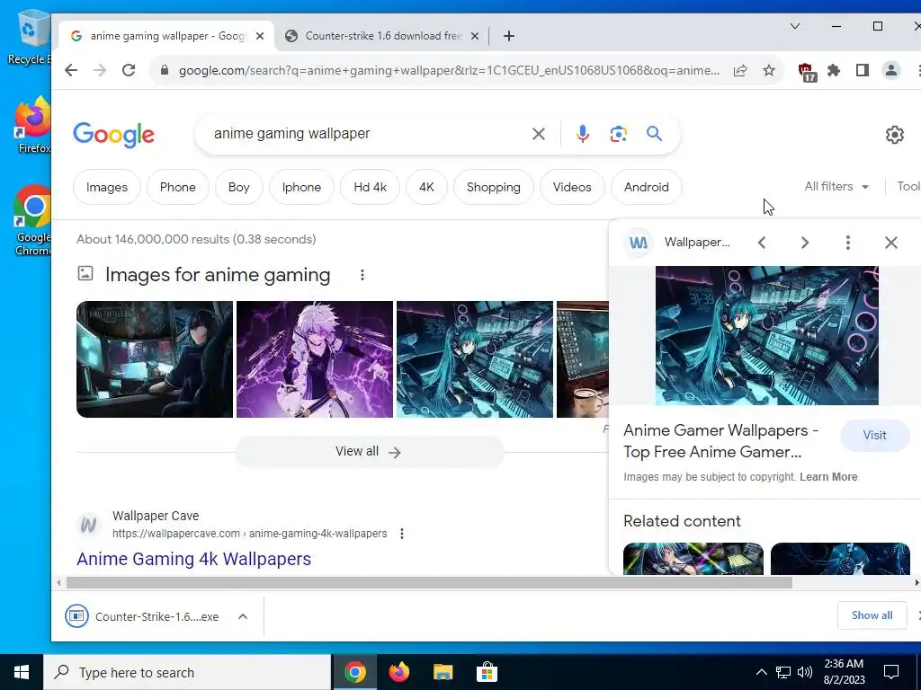Viewport: 921px width, 690px height.
Task: Search by image with Google Lens
Action: pos(618,135)
